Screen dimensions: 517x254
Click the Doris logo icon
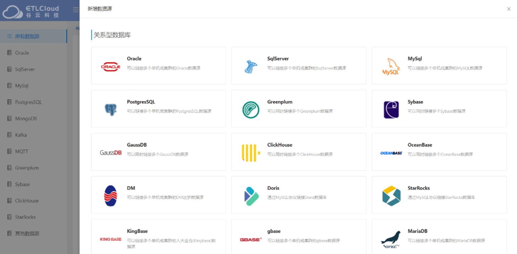[x=251, y=196]
